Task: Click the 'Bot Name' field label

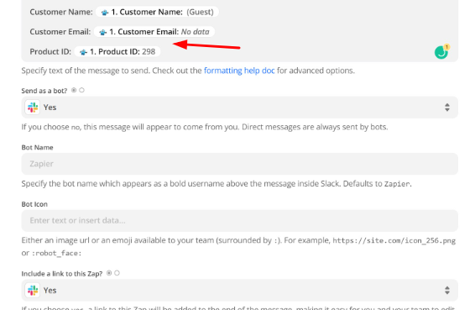Action: [37, 147]
